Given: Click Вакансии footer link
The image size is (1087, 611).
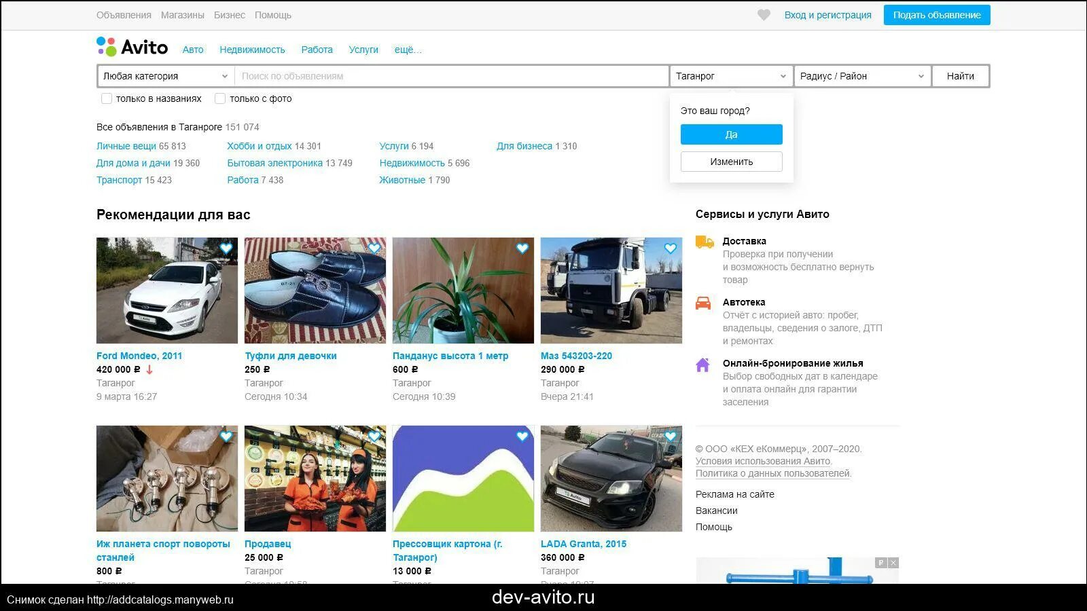Looking at the screenshot, I should [717, 511].
